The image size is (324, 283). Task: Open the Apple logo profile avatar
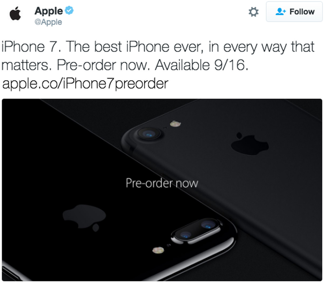pos(15,13)
